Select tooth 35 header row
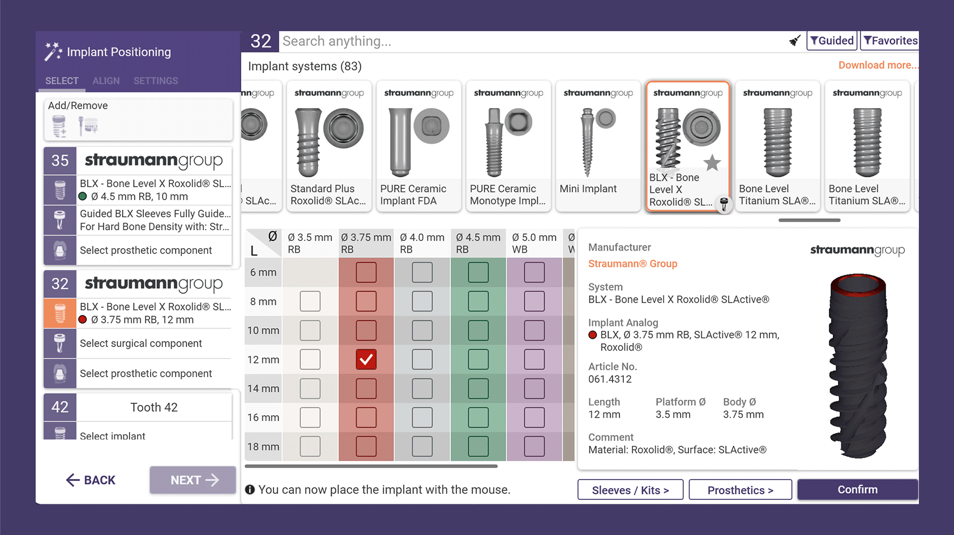 tap(138, 161)
